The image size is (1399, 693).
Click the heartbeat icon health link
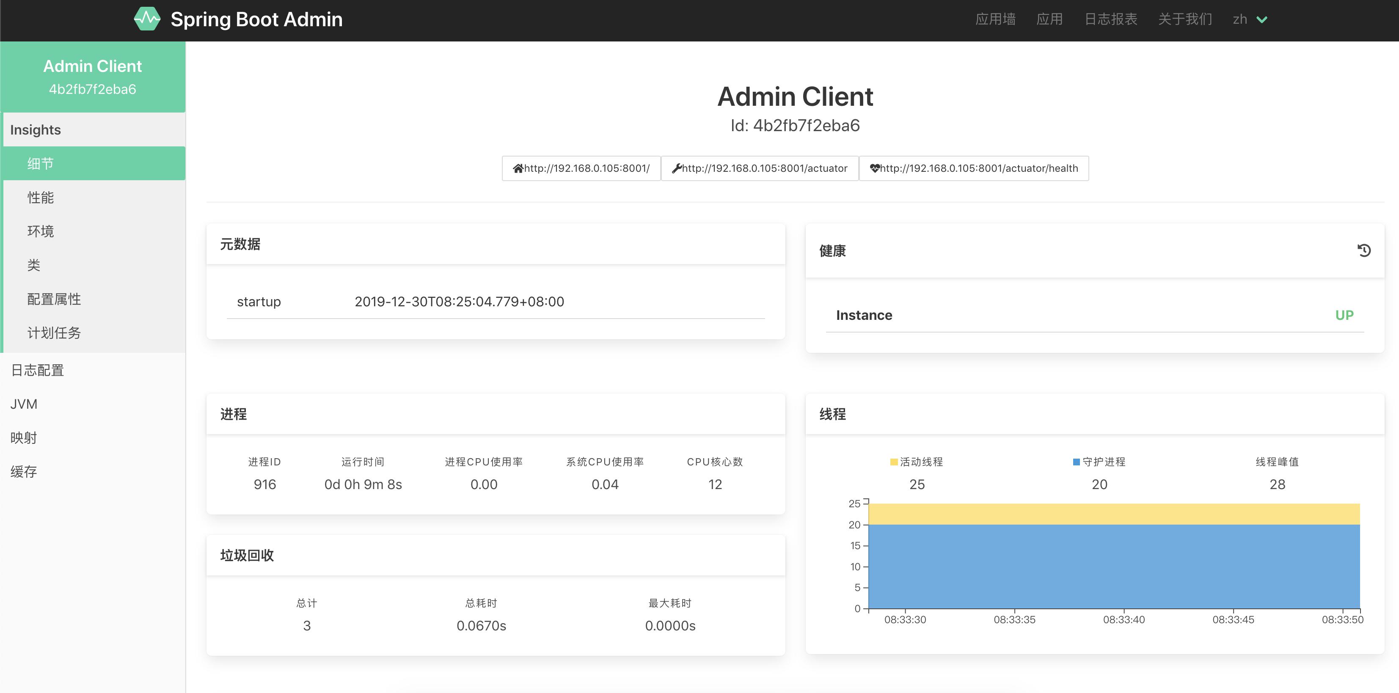coord(973,168)
